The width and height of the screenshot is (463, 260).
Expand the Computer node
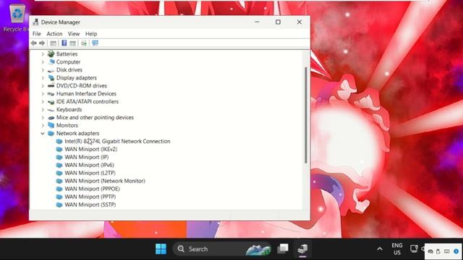tap(43, 62)
